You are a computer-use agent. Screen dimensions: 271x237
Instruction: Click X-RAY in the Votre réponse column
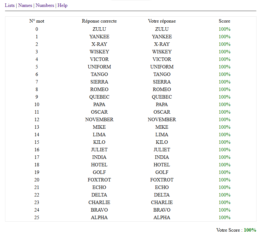tap(162, 44)
